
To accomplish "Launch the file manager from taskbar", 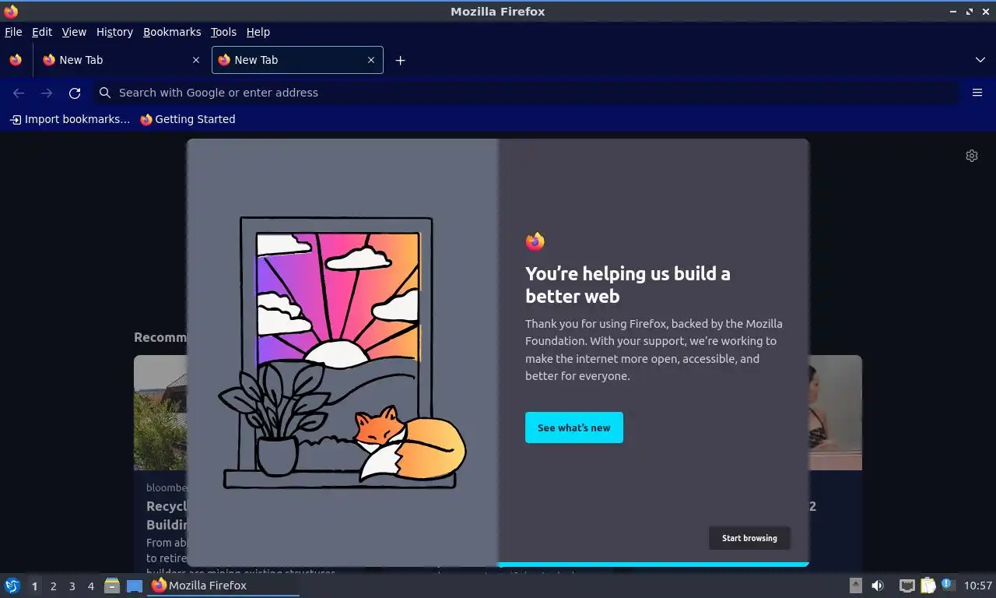I will click(112, 586).
